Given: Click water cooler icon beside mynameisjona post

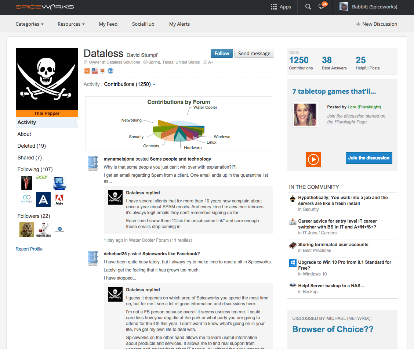Looking at the screenshot, I should pos(93,163).
